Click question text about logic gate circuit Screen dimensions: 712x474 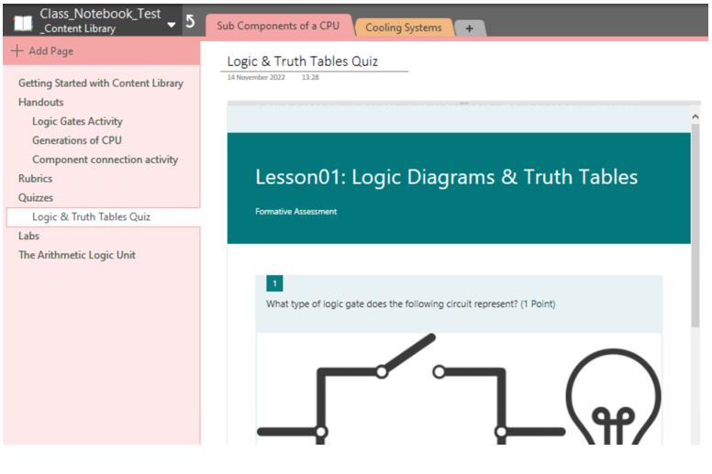[x=410, y=303]
